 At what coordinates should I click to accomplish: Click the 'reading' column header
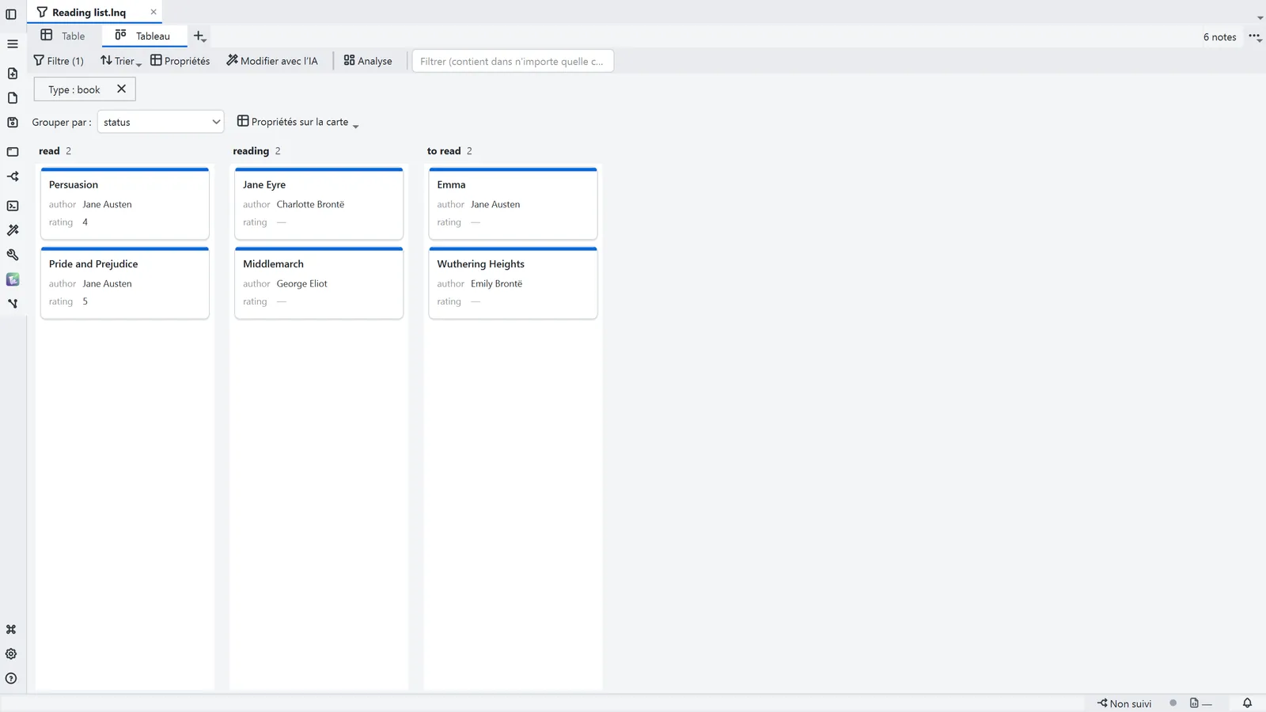(x=251, y=151)
